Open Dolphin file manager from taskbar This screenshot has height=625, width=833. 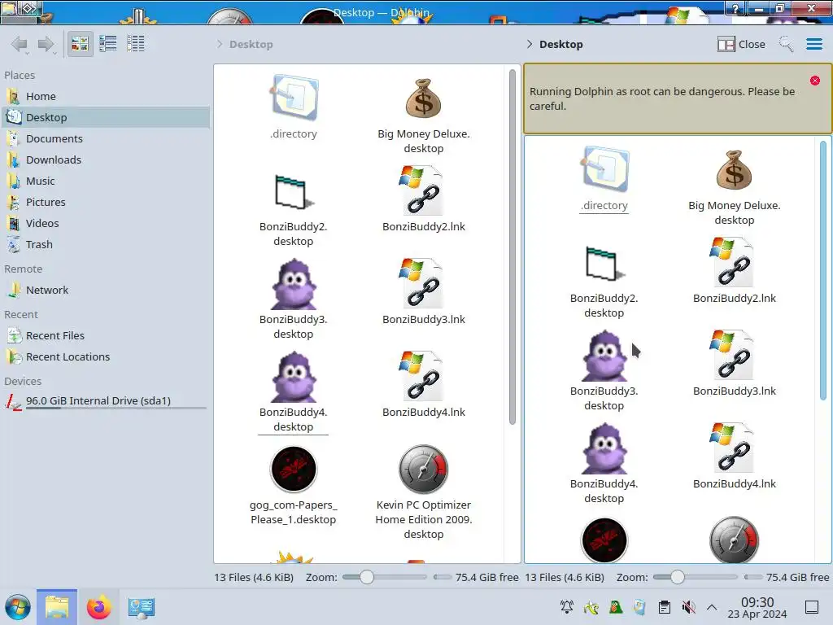57,607
